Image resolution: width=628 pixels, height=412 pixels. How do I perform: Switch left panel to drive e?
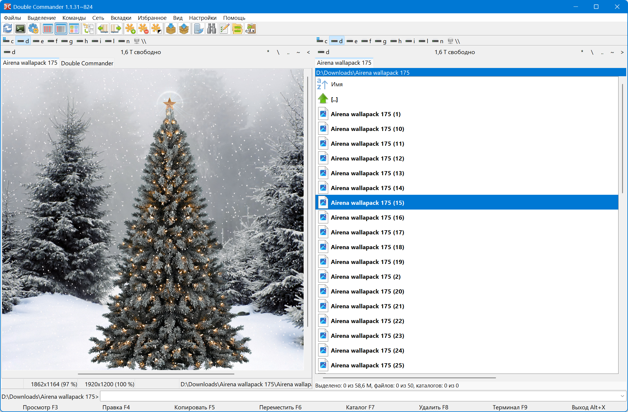tap(38, 41)
